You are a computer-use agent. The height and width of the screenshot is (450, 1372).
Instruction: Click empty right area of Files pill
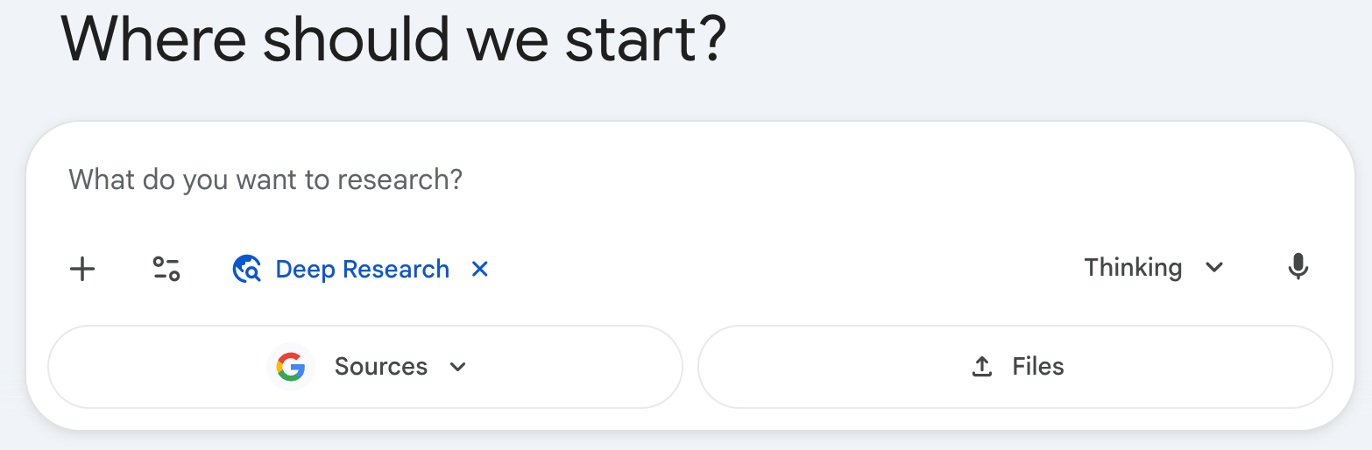click(x=1227, y=367)
